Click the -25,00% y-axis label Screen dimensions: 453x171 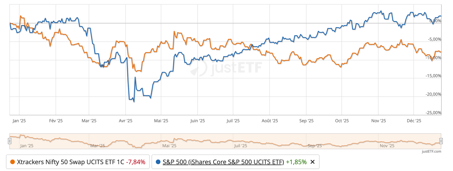[433, 112]
